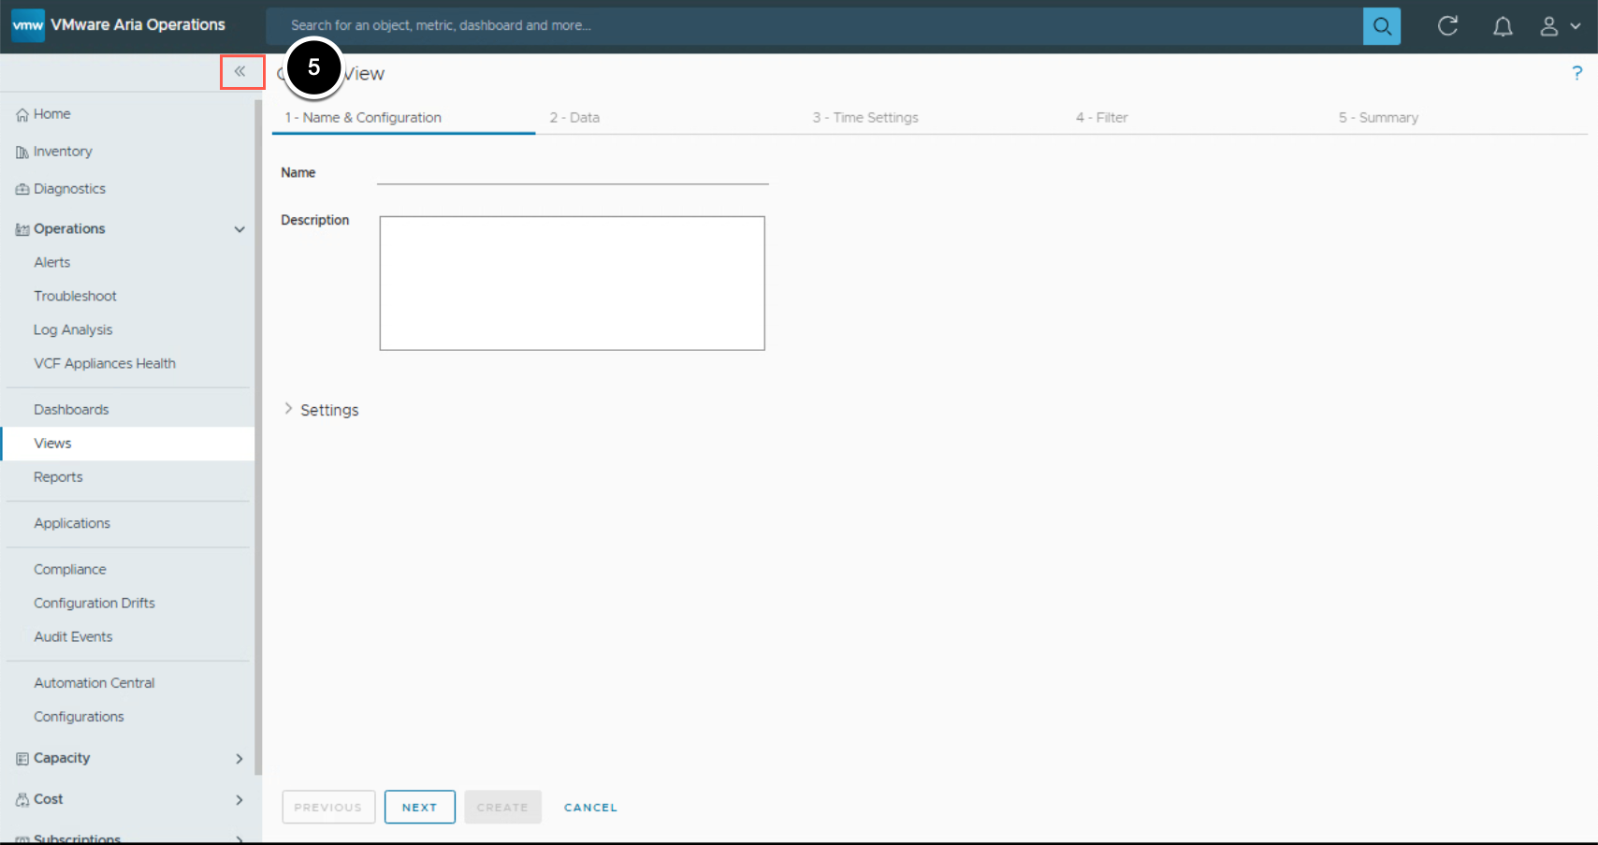Viewport: 1598px width, 845px height.
Task: Open the user account menu icon
Action: [1559, 26]
